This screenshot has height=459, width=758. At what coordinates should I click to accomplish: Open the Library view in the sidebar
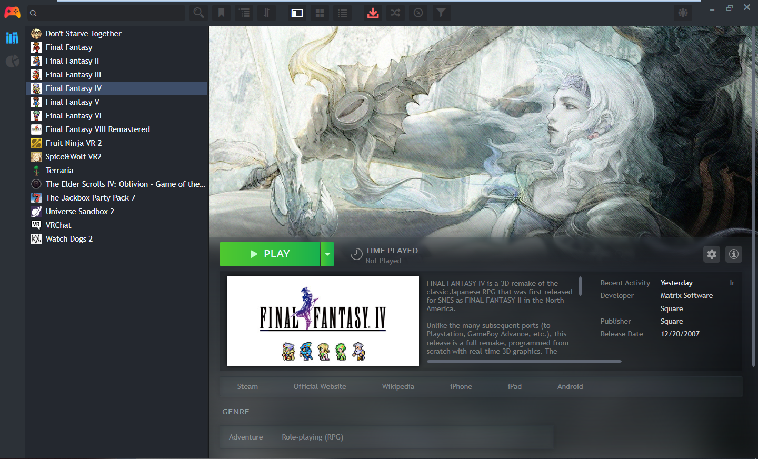[12, 37]
